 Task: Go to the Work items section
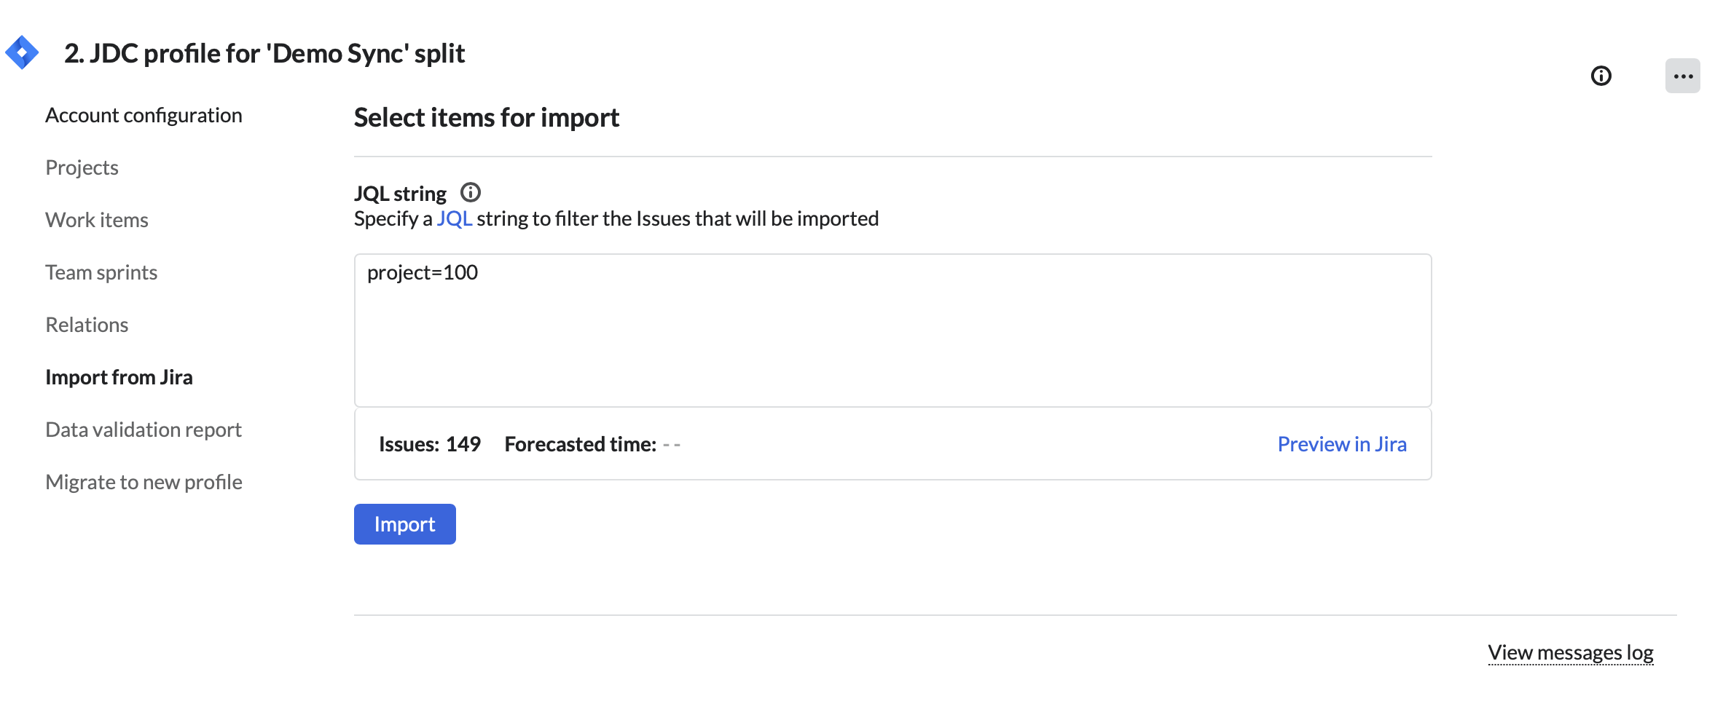(x=97, y=220)
